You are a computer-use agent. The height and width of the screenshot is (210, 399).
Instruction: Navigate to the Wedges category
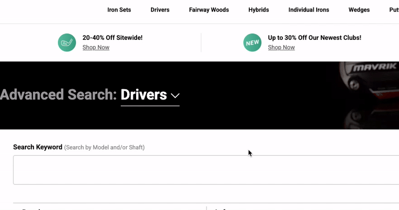point(359,9)
